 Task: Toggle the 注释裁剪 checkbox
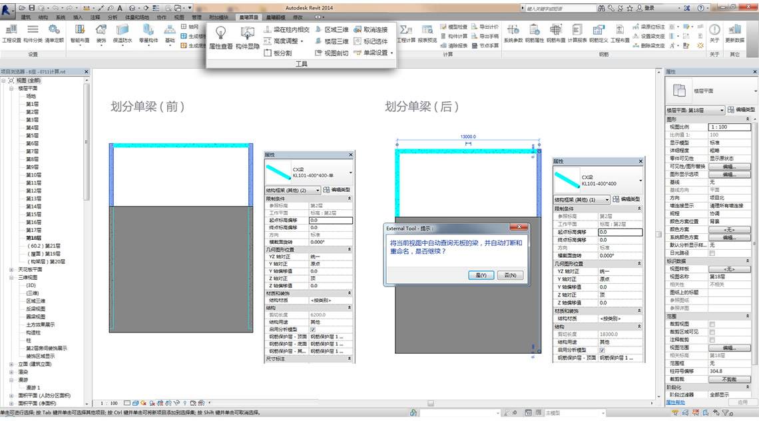tap(712, 340)
